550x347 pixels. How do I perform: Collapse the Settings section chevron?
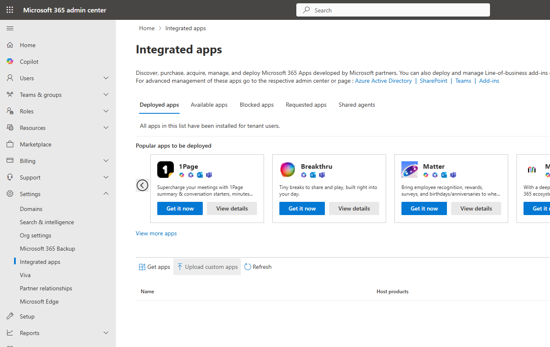coord(106,194)
